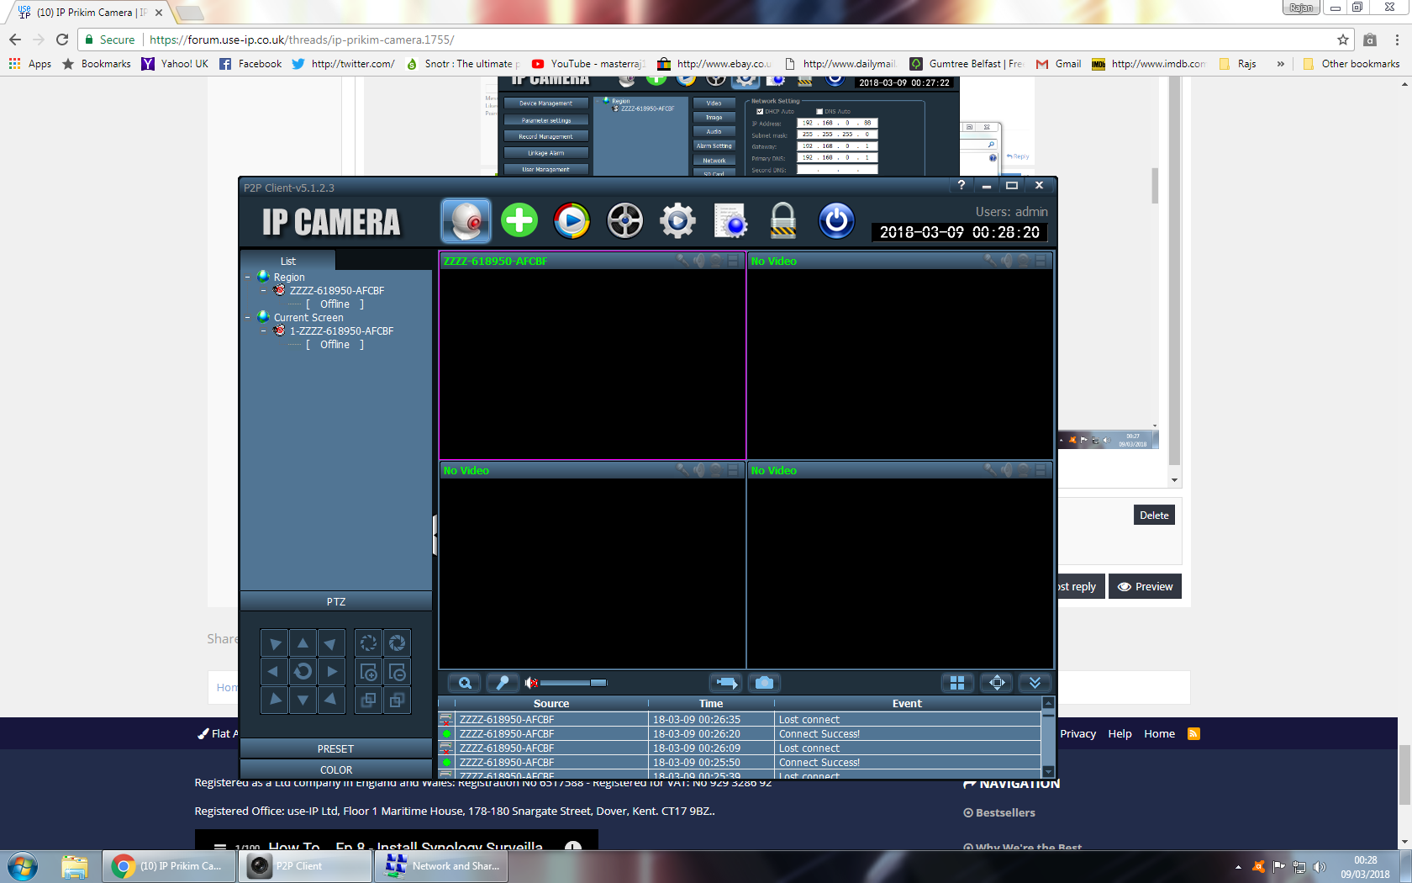Viewport: 1412px width, 883px height.
Task: Open the log document icon in toolbar
Action: tap(730, 220)
